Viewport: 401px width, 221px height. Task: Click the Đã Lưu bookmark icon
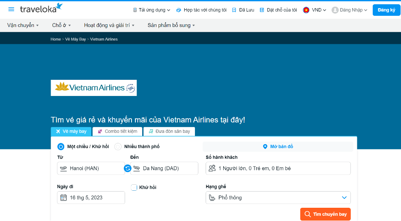234,10
